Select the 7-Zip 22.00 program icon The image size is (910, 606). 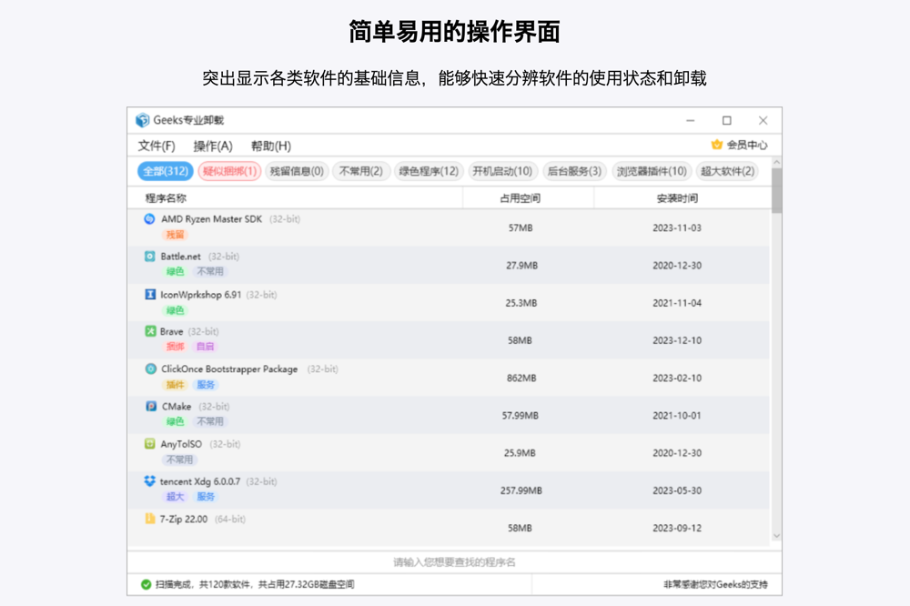[151, 519]
